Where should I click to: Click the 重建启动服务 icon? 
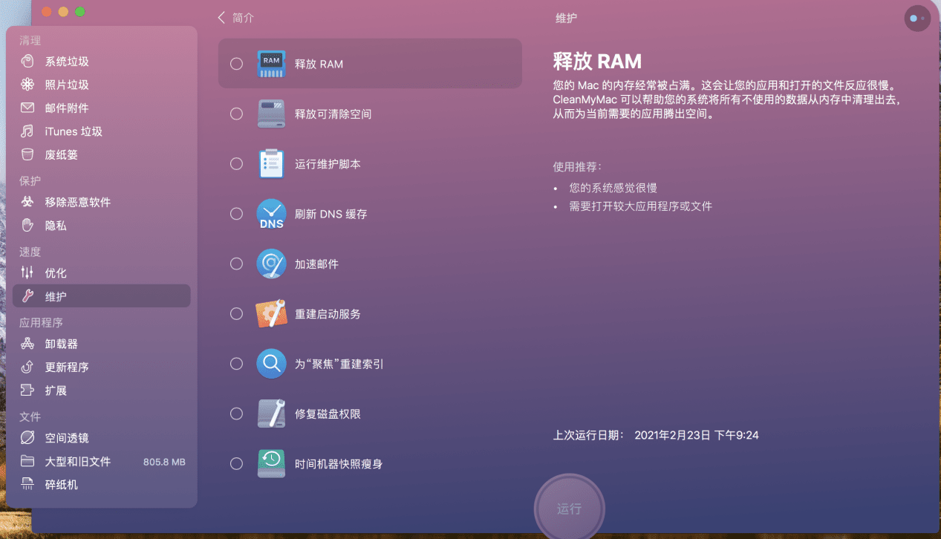[x=271, y=313]
